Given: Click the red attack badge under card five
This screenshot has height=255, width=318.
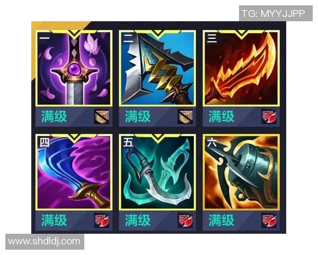Looking at the screenshot, I should 185,220.
